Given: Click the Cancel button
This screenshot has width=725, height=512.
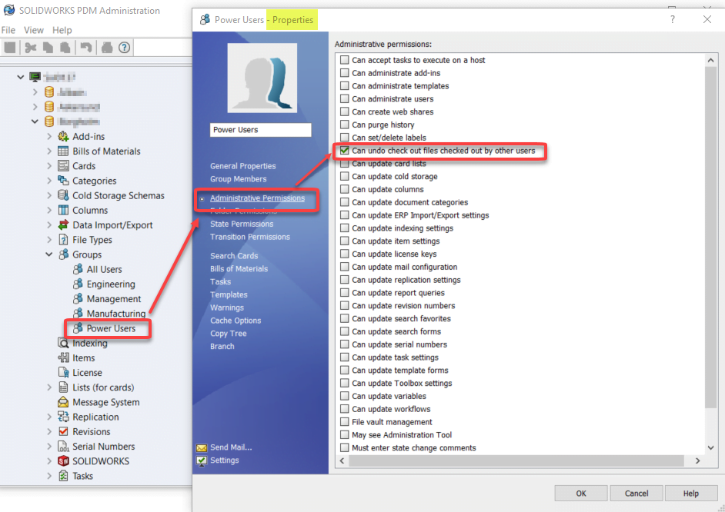Looking at the screenshot, I should (x=636, y=493).
